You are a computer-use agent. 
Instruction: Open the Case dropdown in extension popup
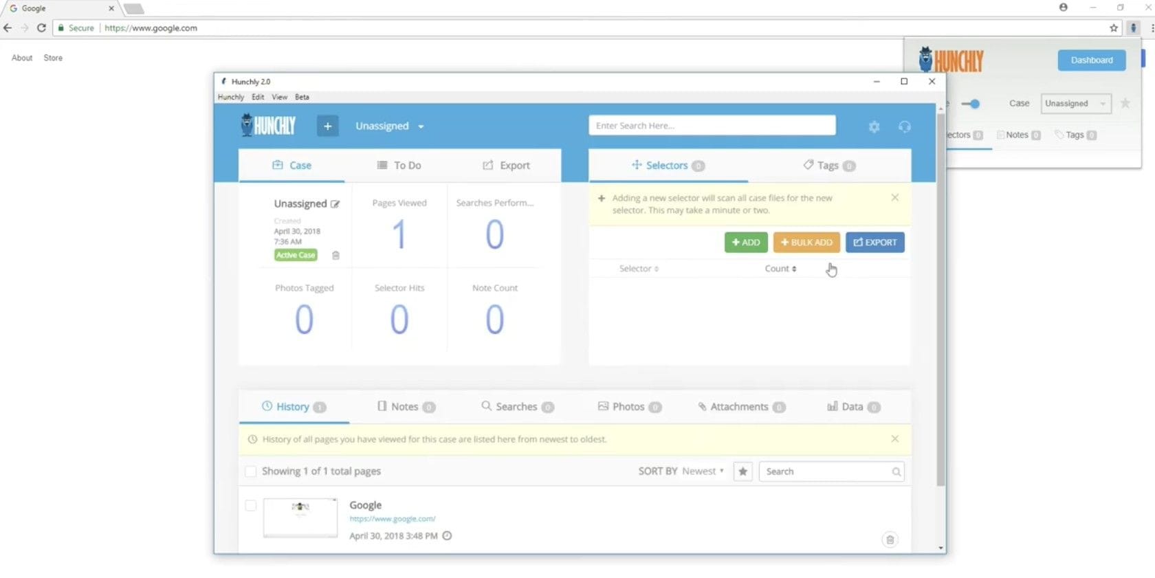coord(1076,104)
